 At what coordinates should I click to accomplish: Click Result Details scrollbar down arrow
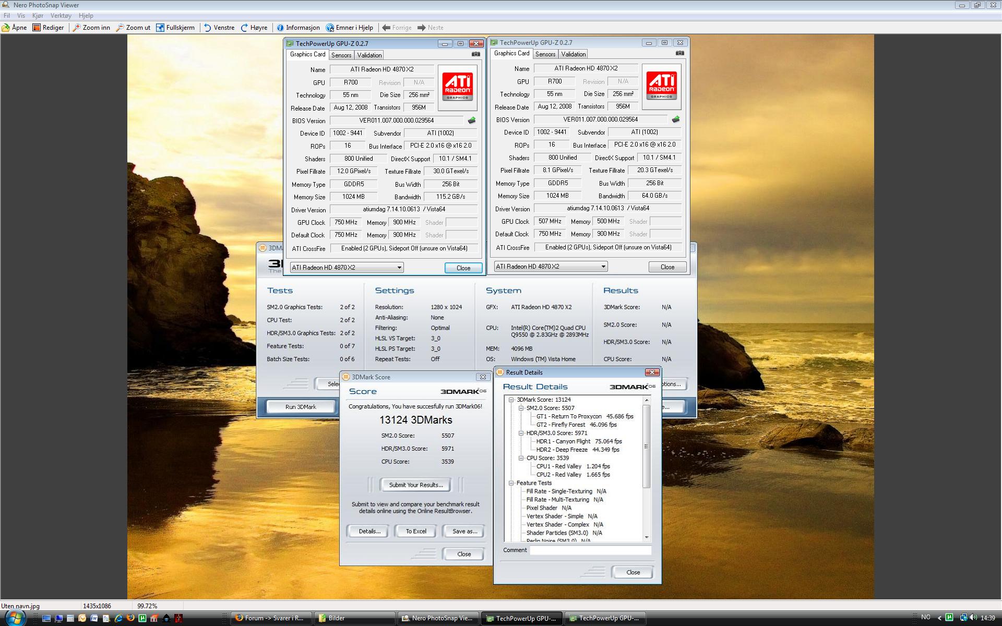(x=647, y=537)
